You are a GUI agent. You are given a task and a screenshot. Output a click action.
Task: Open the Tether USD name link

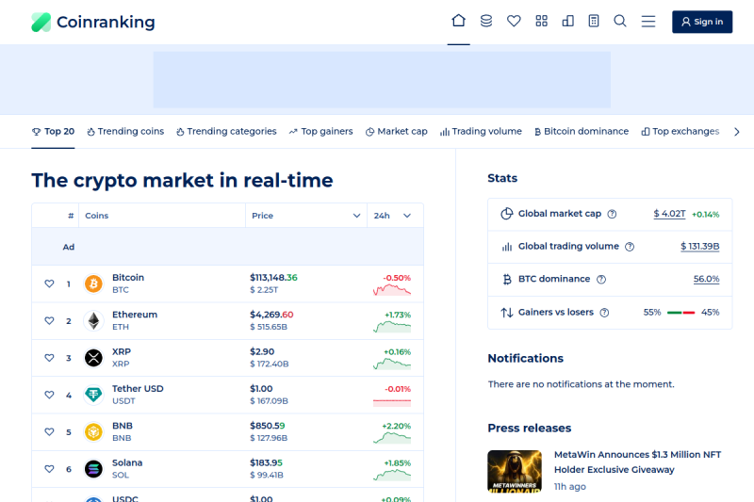point(138,389)
